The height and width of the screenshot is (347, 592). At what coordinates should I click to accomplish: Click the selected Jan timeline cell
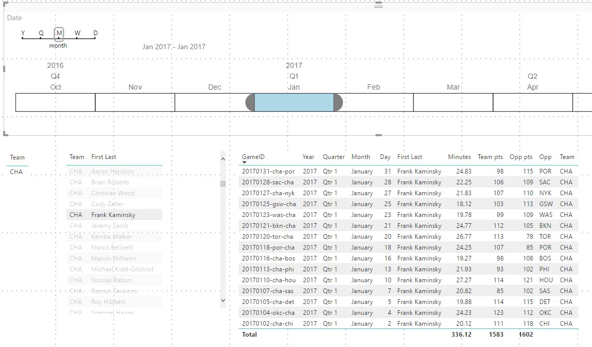(294, 103)
